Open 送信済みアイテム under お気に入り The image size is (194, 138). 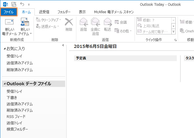pos(20,63)
